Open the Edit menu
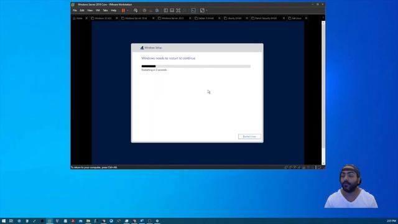 [82, 11]
